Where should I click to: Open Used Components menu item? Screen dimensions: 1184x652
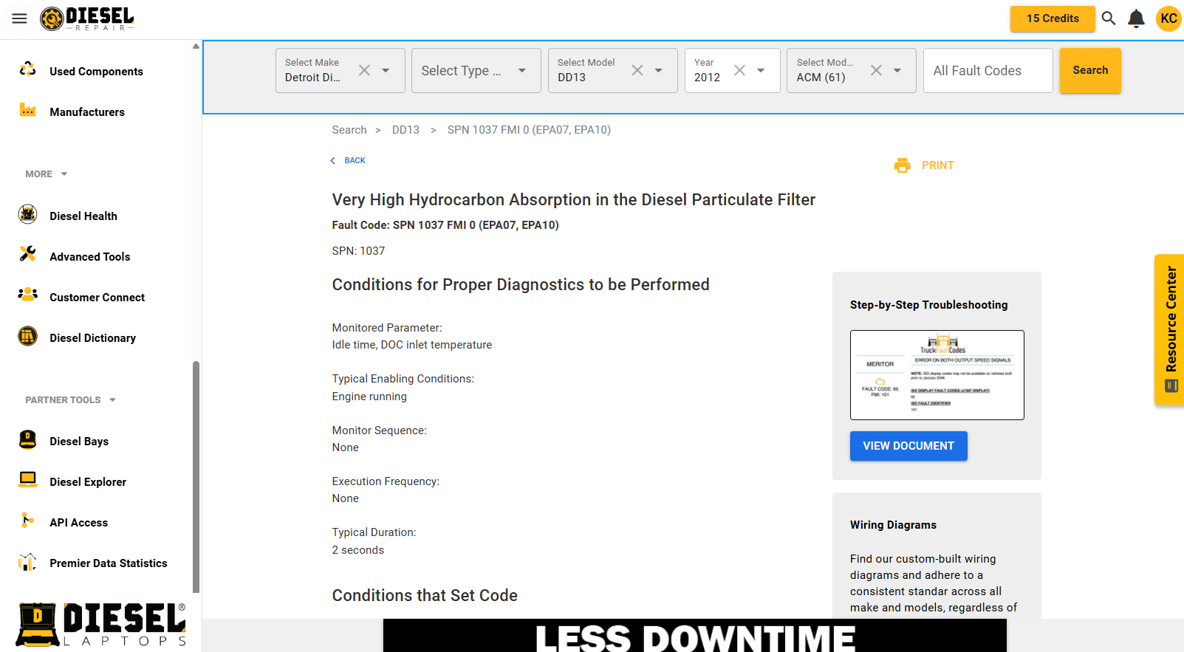coord(97,72)
